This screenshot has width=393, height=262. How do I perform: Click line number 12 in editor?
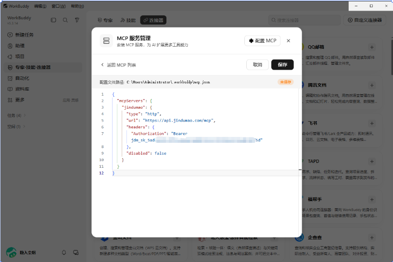[x=101, y=173]
